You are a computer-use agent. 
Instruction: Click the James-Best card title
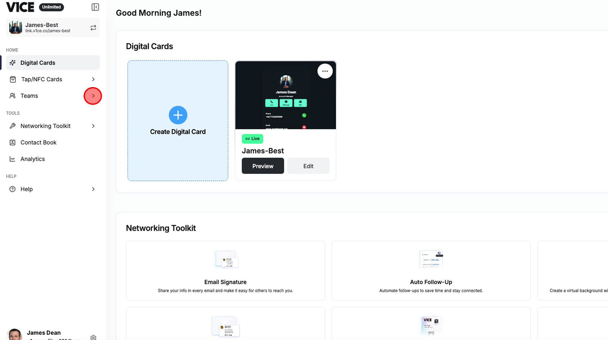263,151
